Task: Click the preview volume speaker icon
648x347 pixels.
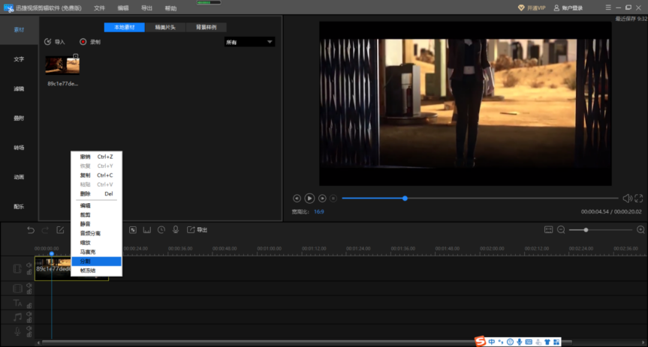Action: click(x=627, y=199)
